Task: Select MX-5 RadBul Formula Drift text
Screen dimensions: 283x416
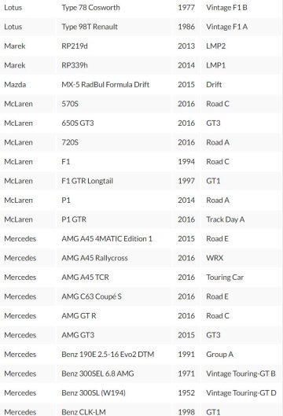Action: [105, 85]
